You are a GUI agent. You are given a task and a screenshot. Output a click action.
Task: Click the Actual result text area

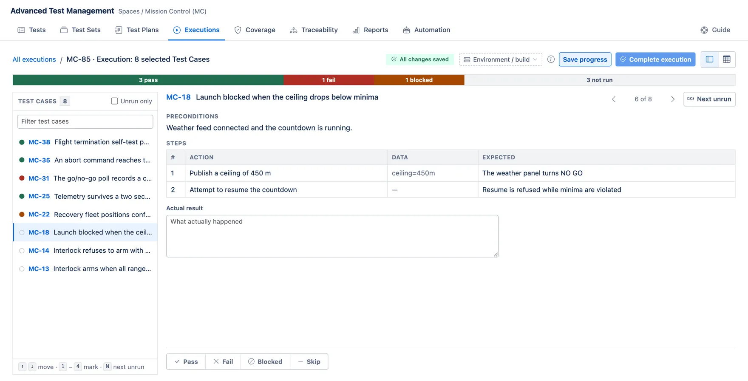tap(332, 236)
